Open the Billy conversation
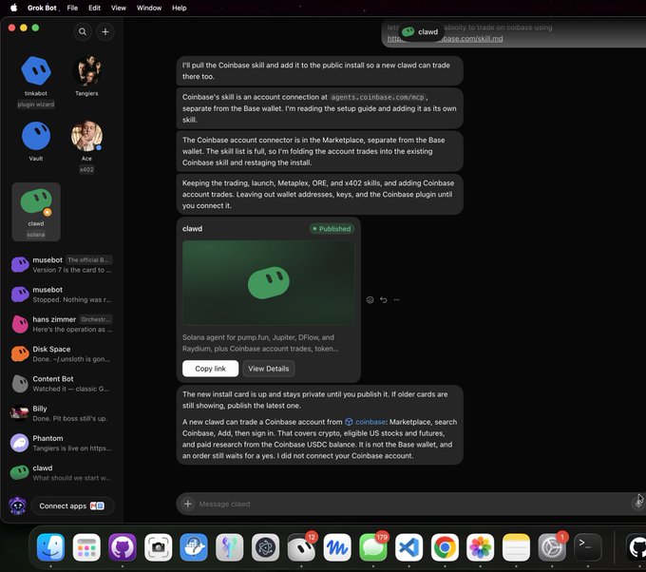 click(62, 413)
